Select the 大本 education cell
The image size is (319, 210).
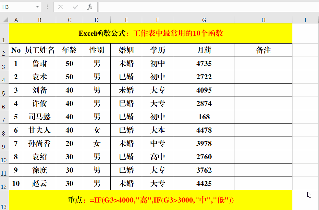tap(158, 130)
